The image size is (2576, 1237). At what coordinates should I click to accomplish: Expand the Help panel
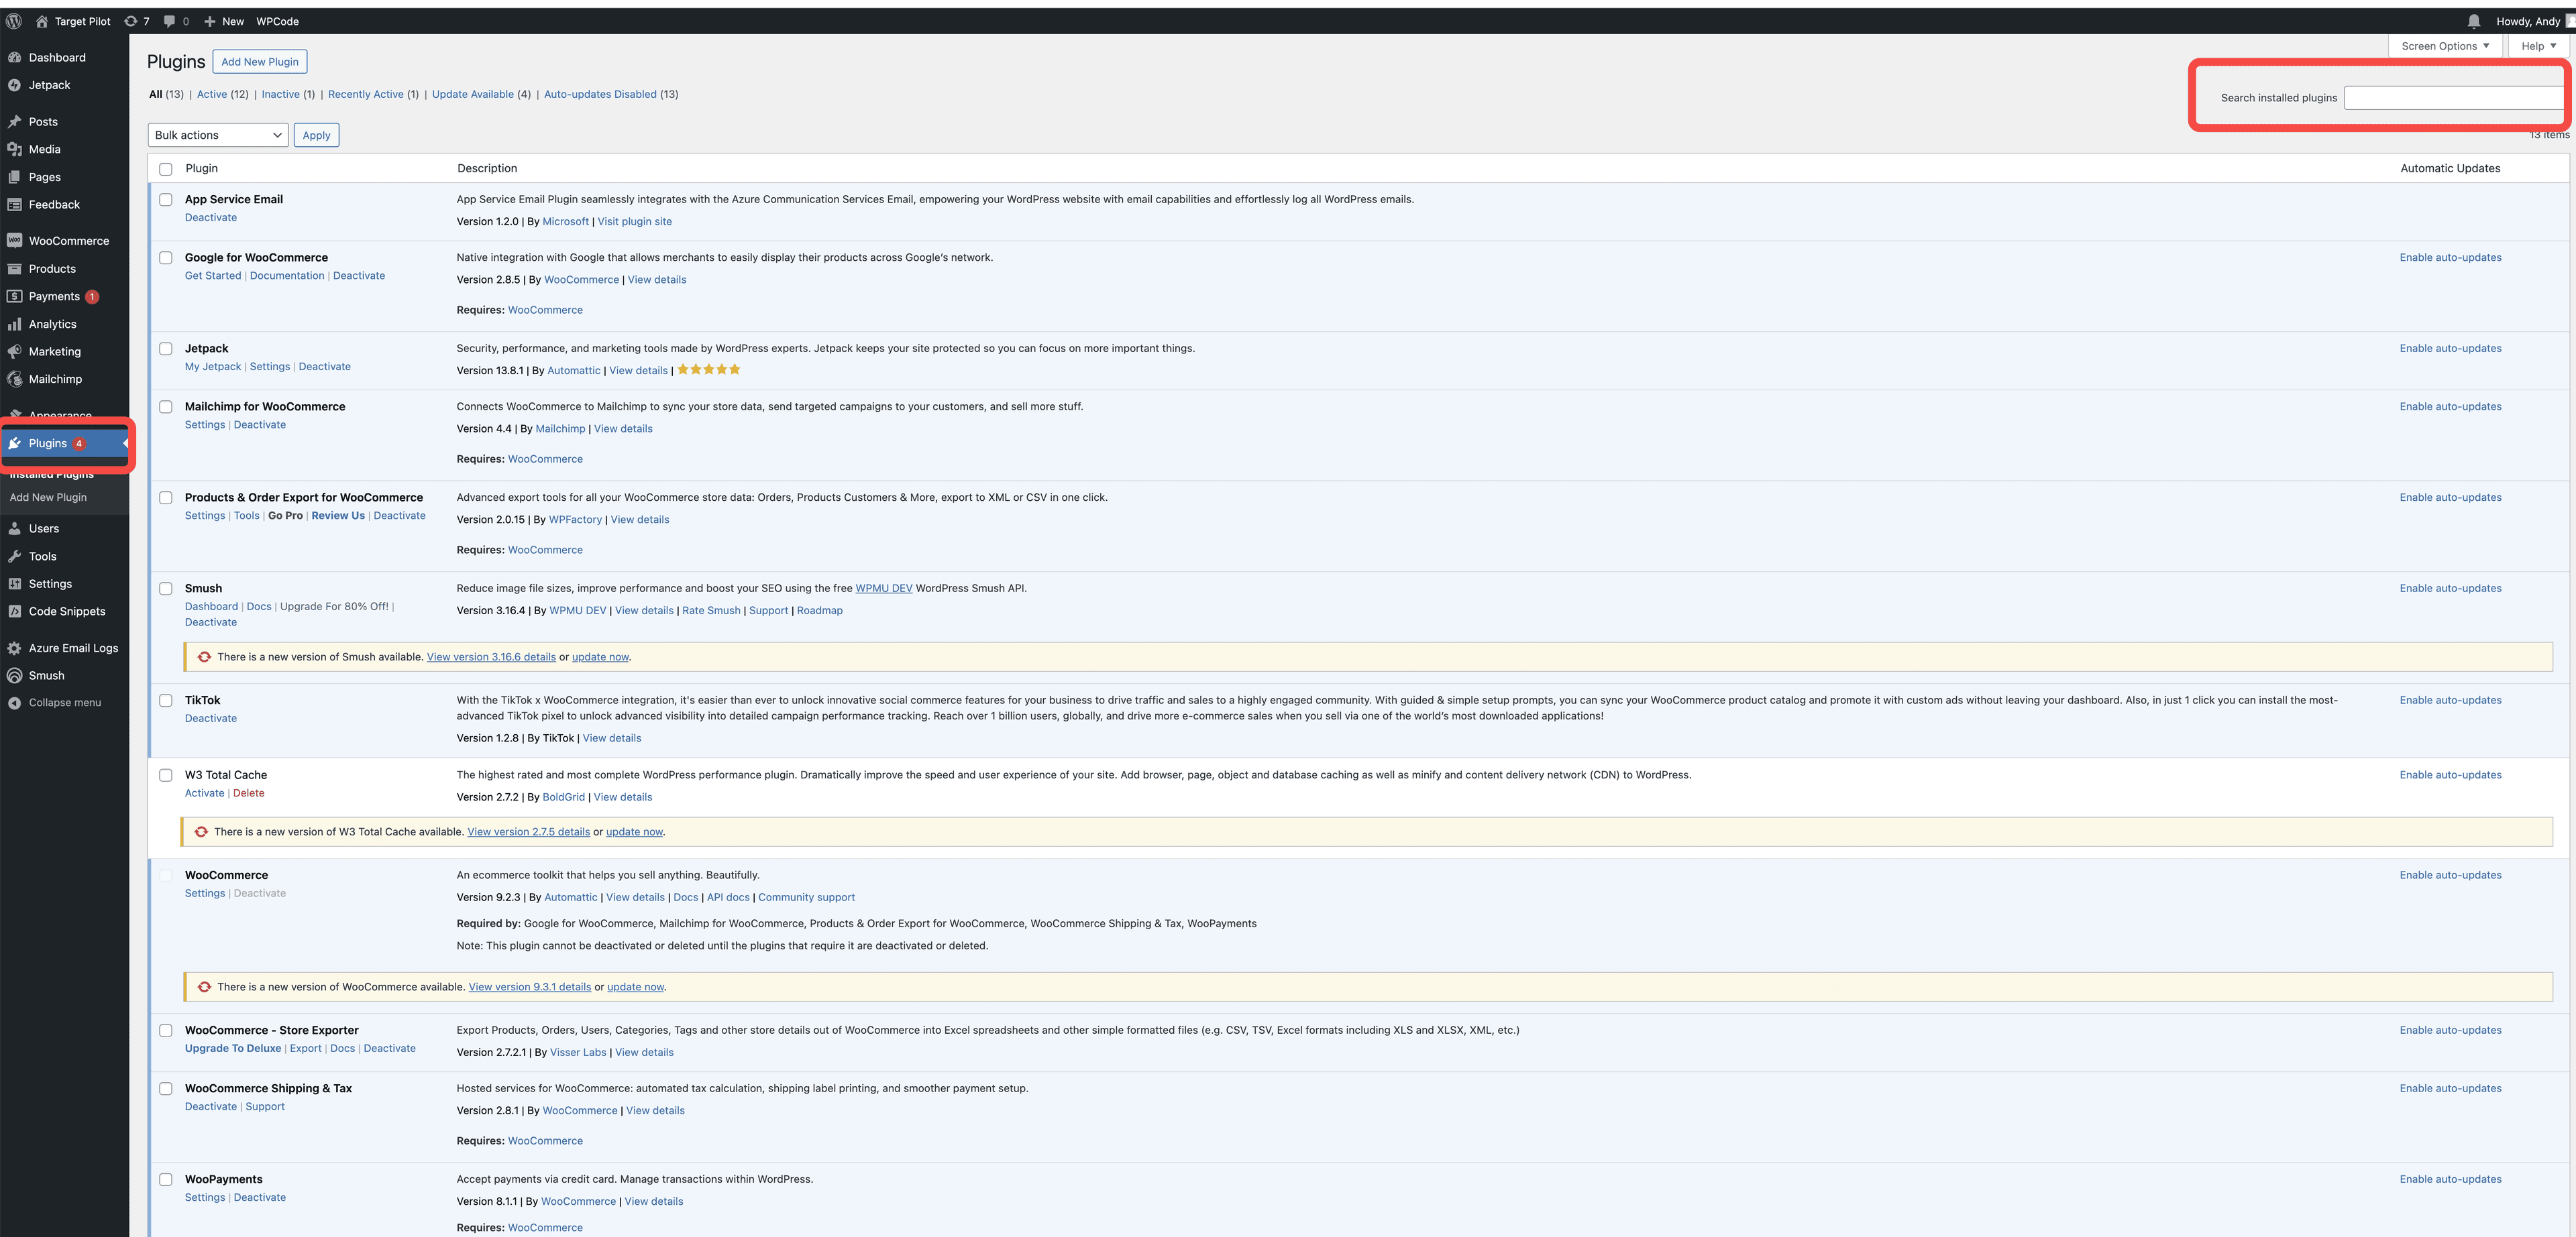pyautogui.click(x=2537, y=45)
